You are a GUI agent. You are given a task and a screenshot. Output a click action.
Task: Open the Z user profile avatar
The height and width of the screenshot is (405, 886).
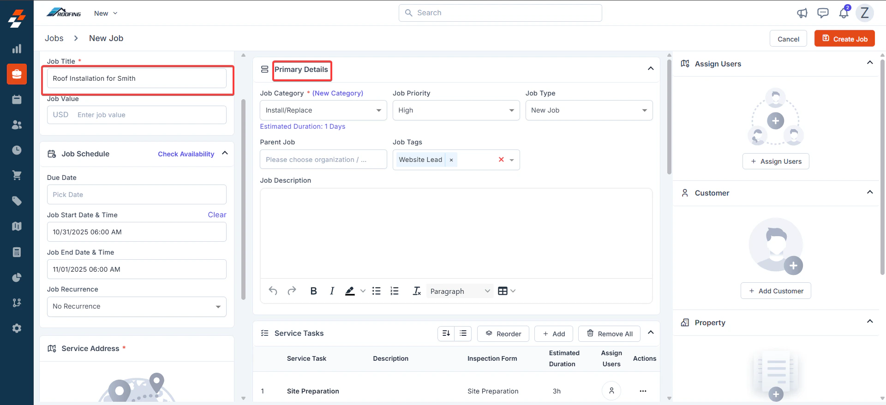coord(865,13)
